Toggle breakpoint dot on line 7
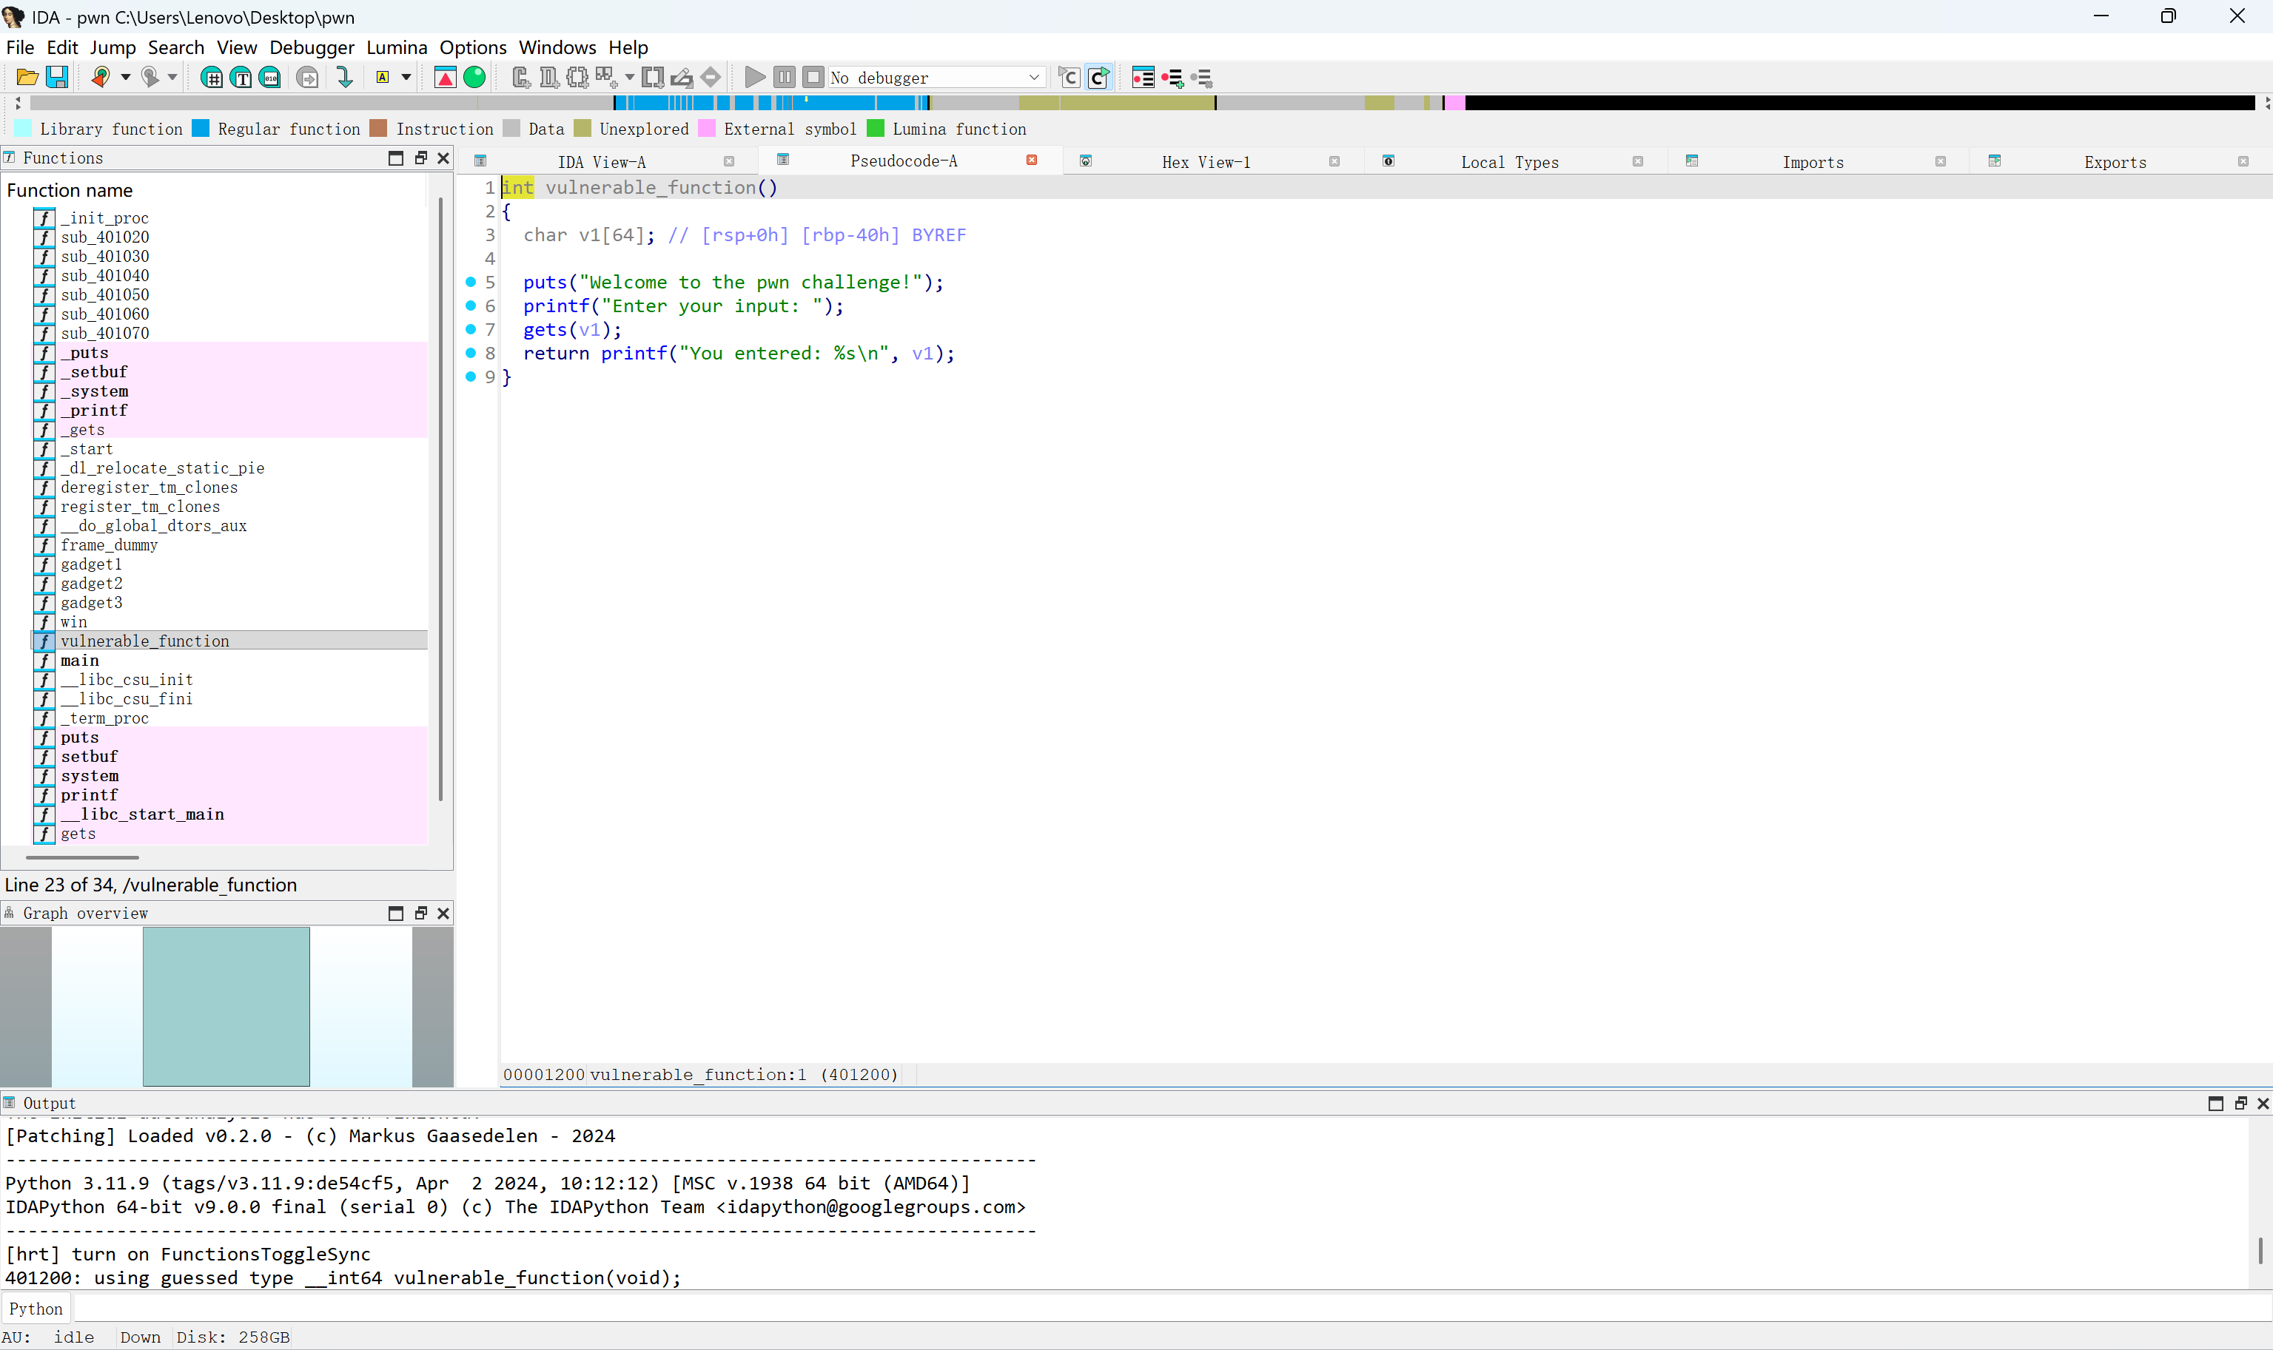Screen dimensions: 2273x1350 (x=471, y=328)
